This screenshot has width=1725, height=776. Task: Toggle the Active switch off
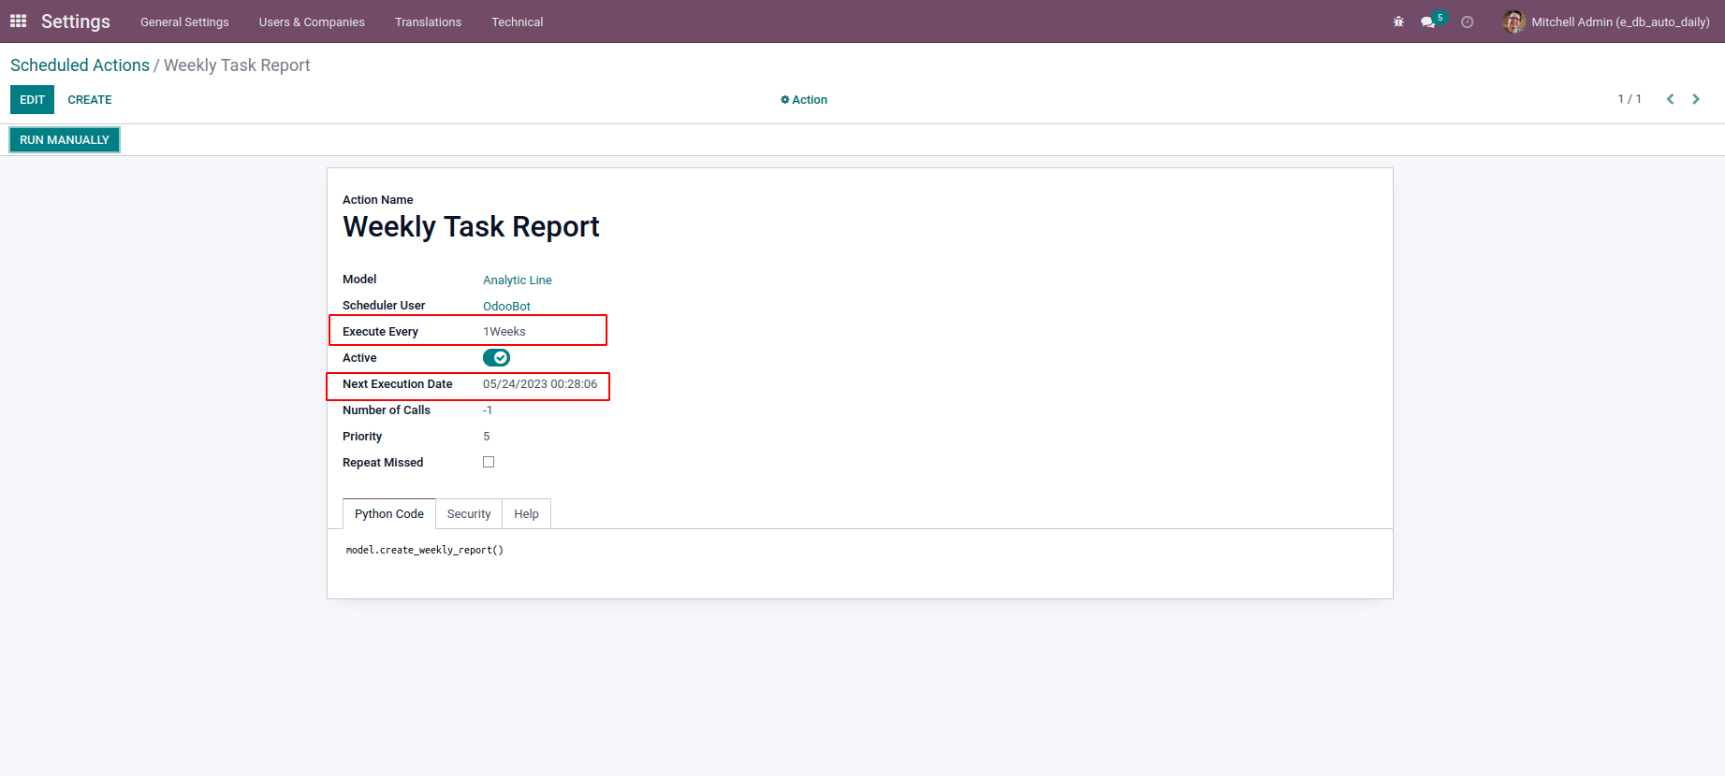[x=496, y=358]
